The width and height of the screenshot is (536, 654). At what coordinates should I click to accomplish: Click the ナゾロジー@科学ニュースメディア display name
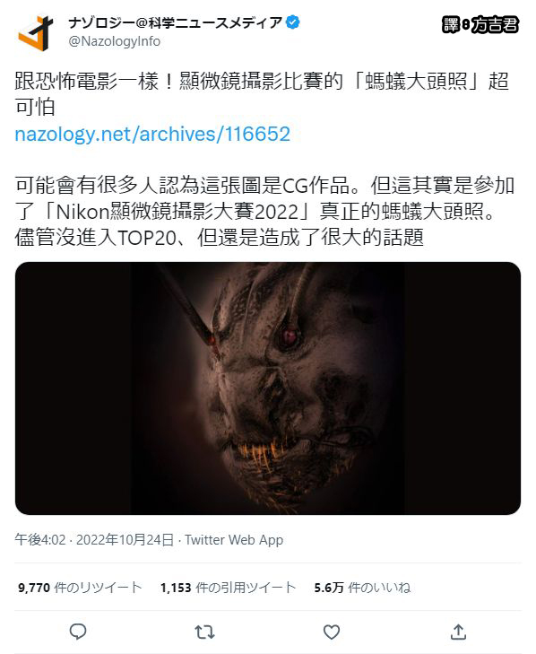(176, 22)
